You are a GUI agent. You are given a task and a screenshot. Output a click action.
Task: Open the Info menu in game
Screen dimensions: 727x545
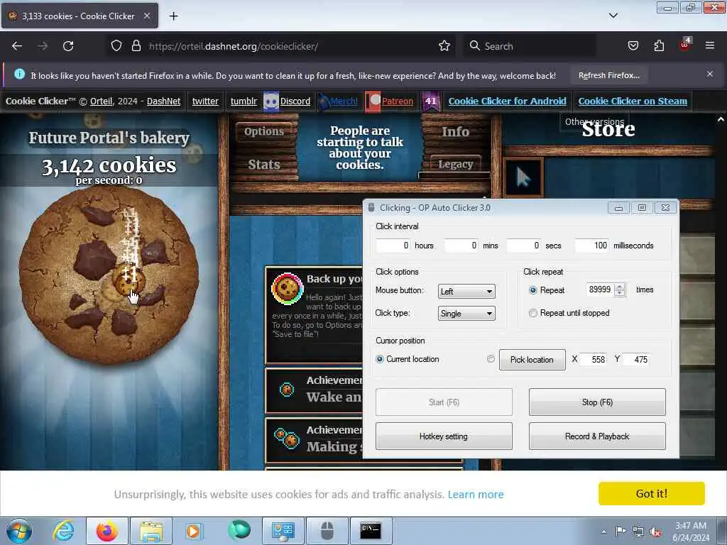[x=455, y=131]
